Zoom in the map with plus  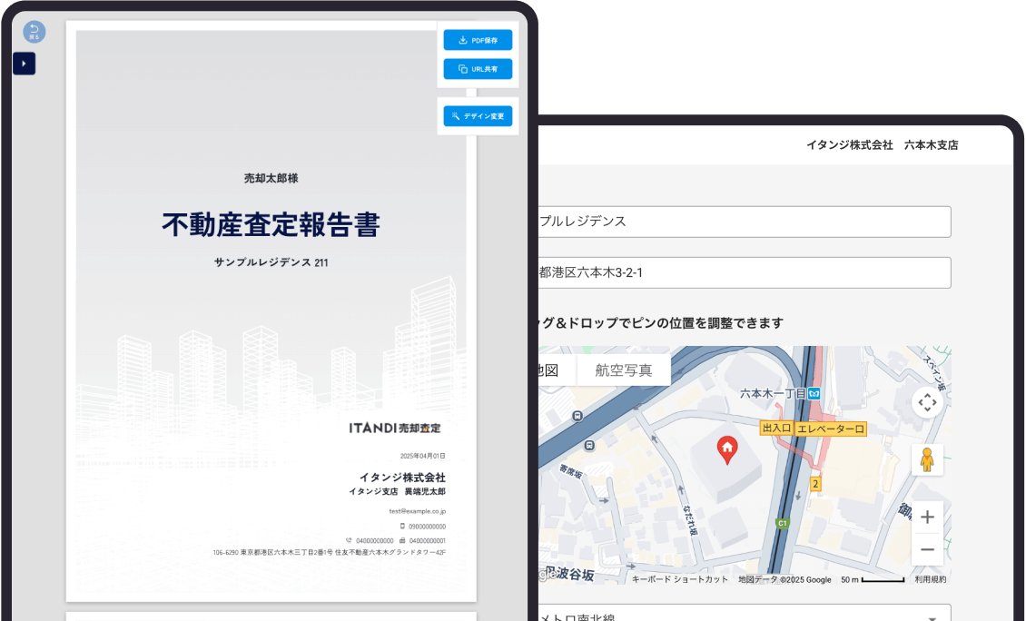click(927, 517)
